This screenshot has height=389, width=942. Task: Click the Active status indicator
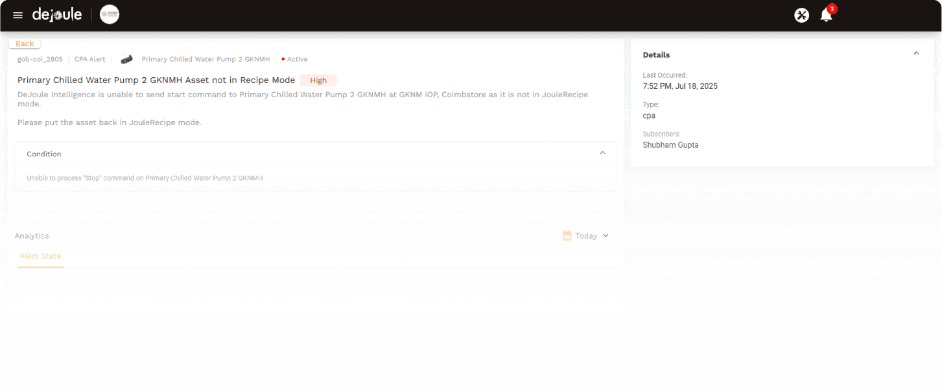click(295, 59)
